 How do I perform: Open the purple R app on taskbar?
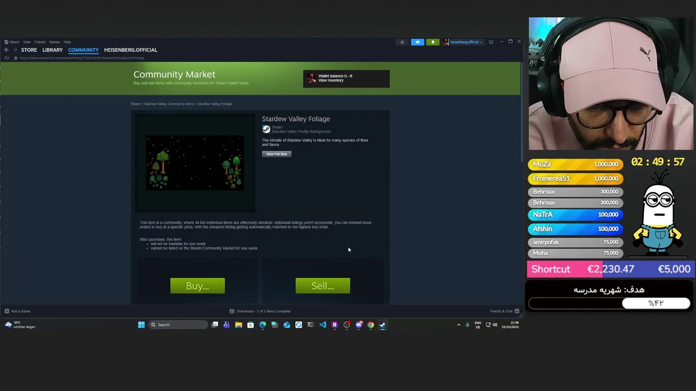[x=334, y=325]
